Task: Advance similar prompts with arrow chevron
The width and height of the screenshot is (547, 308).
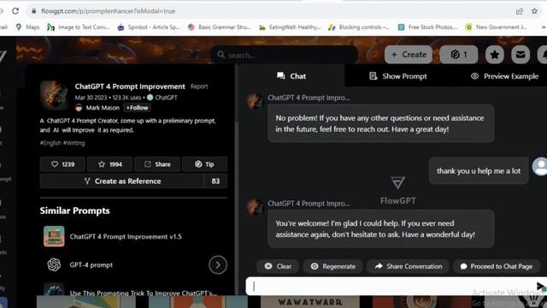Action: (218, 264)
